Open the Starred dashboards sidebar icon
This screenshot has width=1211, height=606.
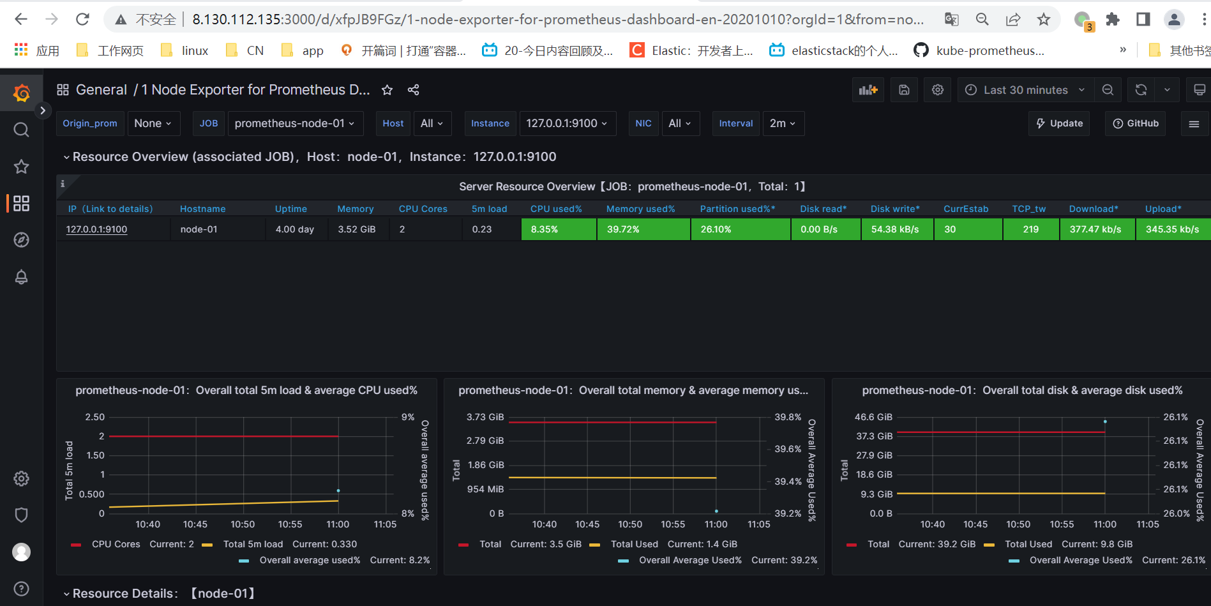pos(21,167)
